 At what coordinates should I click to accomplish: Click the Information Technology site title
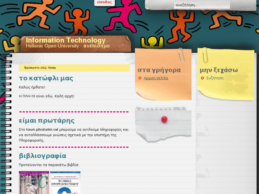[x=66, y=40]
